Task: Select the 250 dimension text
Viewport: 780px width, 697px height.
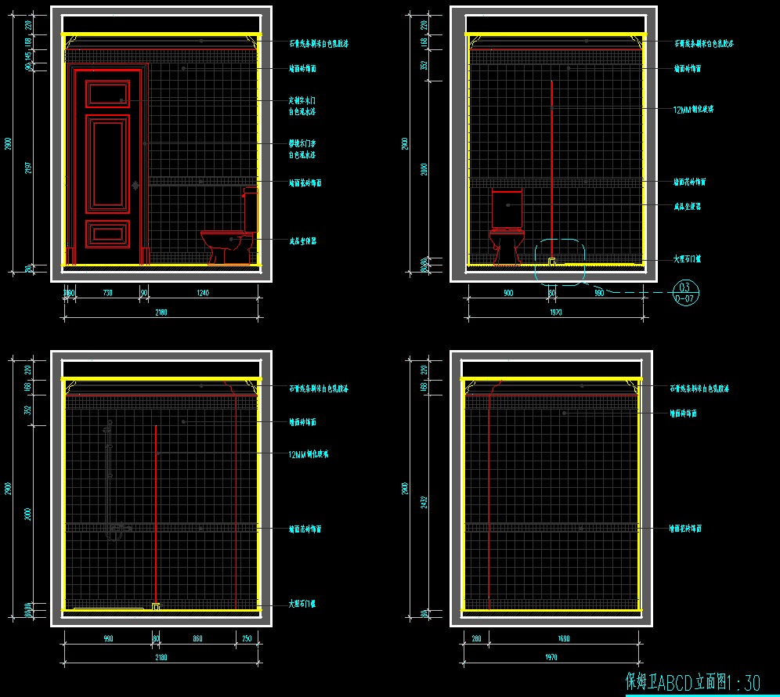Action: tap(247, 638)
